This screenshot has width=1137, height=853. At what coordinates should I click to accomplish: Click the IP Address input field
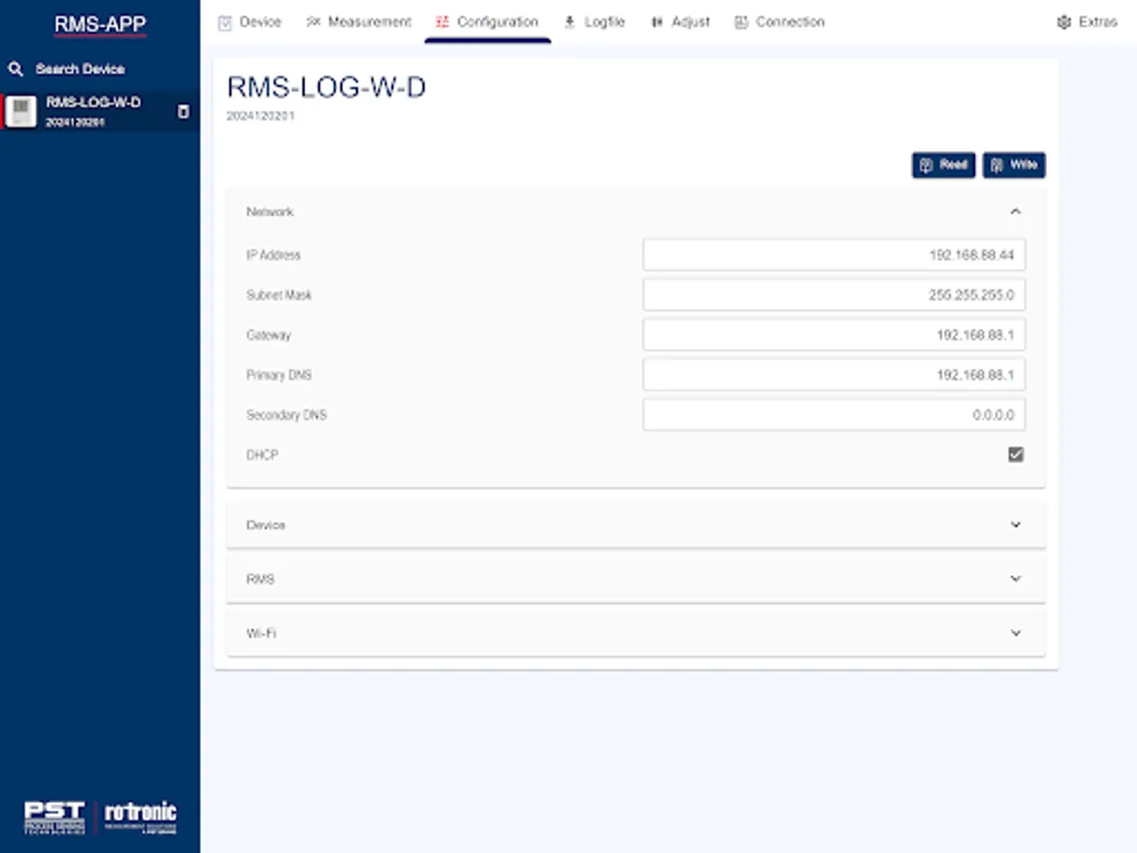tap(834, 254)
